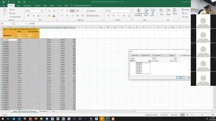Click Merge & Center
Viewport: 216px width, 121px height.
click(x=93, y=16)
